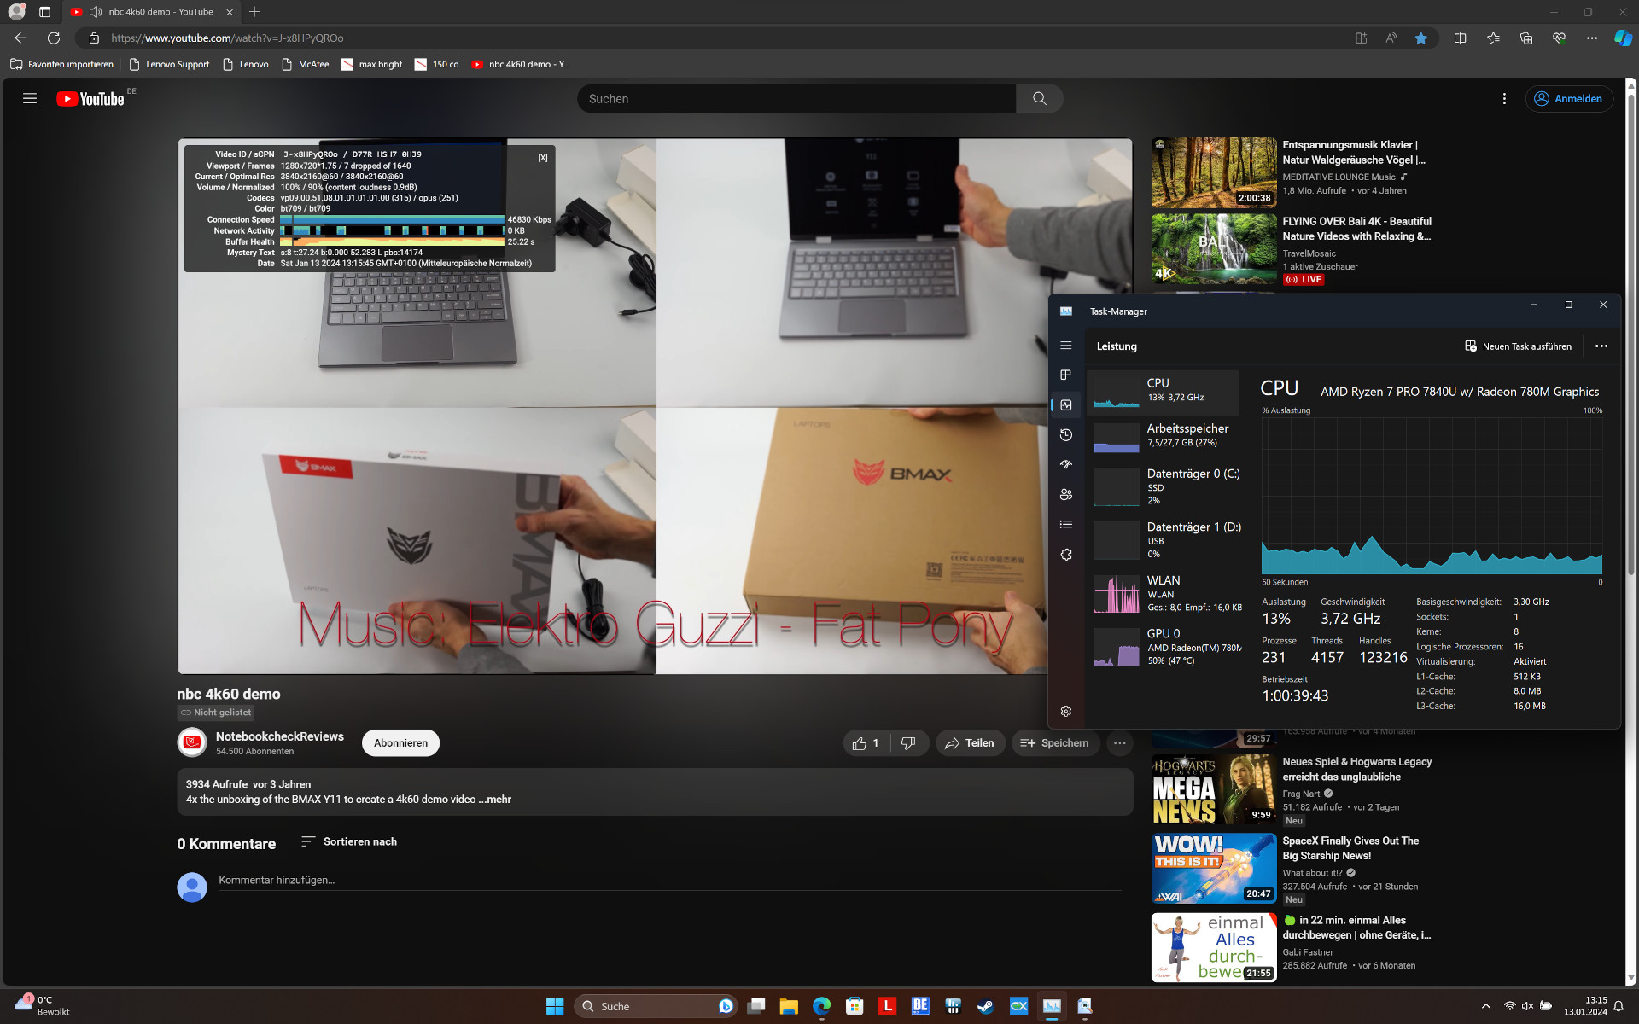The height and width of the screenshot is (1024, 1639).
Task: Toggle the Edge favorites star for this page
Action: [x=1420, y=38]
